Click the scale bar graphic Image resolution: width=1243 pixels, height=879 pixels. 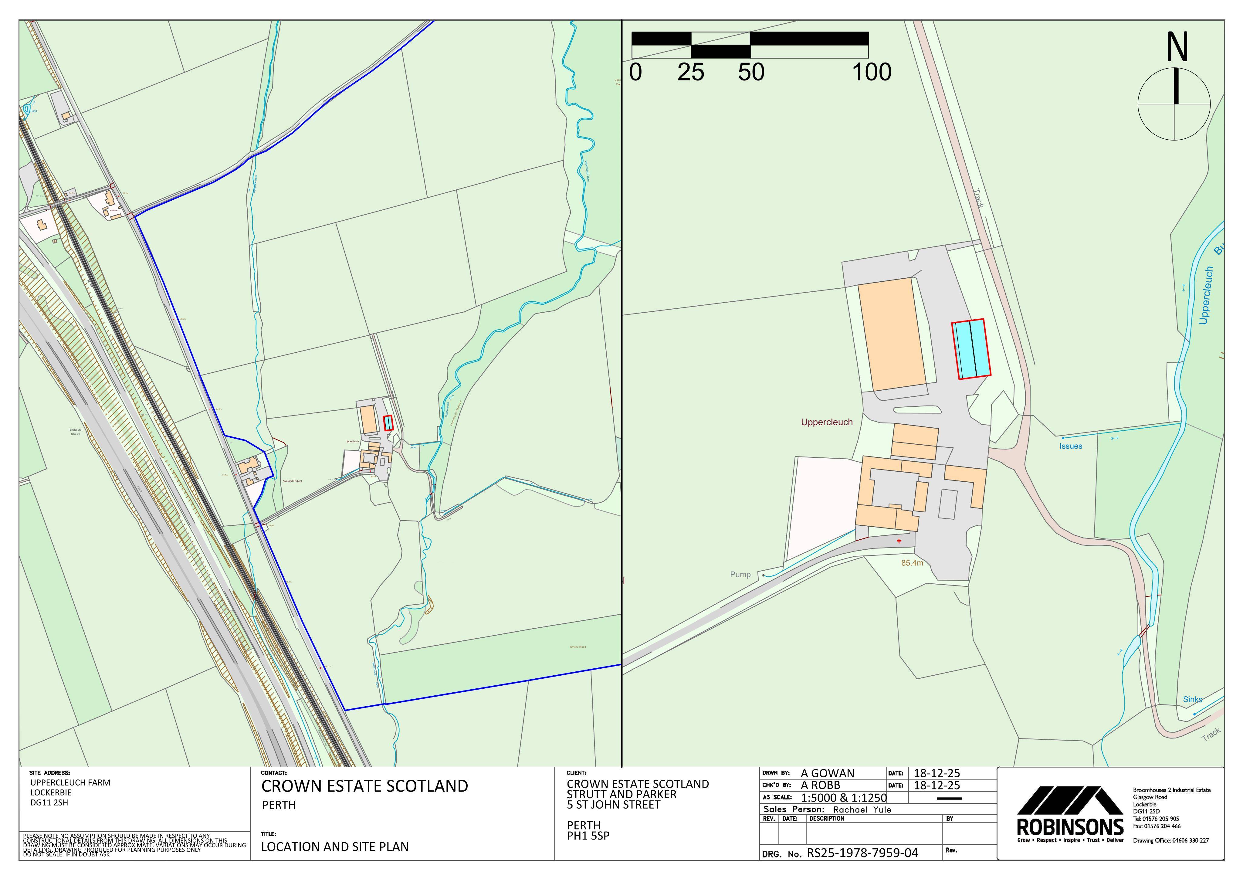pos(750,45)
